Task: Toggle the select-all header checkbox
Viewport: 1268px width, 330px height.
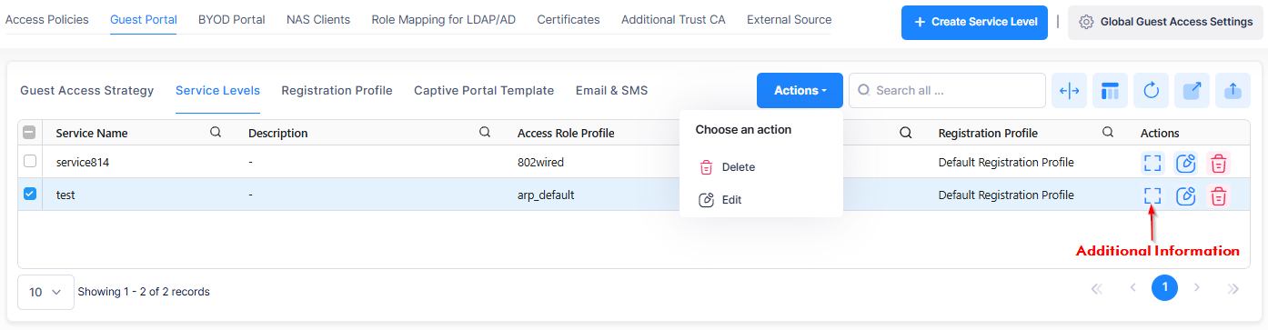Action: pyautogui.click(x=29, y=133)
